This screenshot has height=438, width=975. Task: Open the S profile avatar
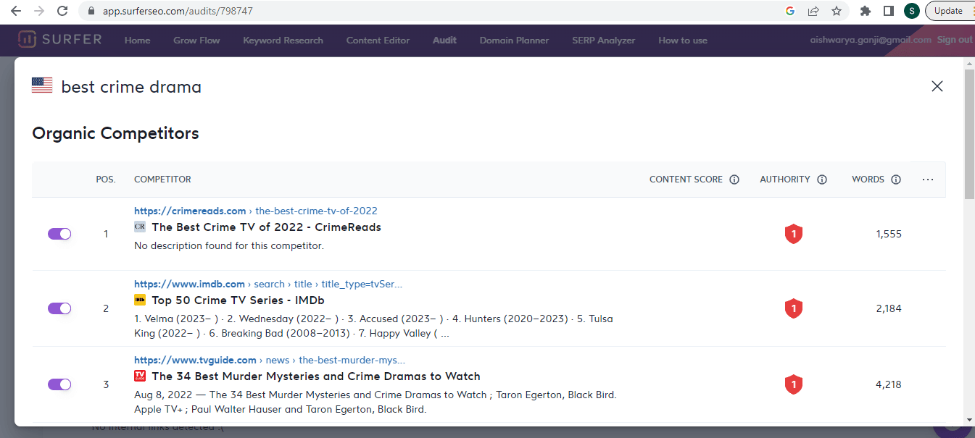pos(912,11)
